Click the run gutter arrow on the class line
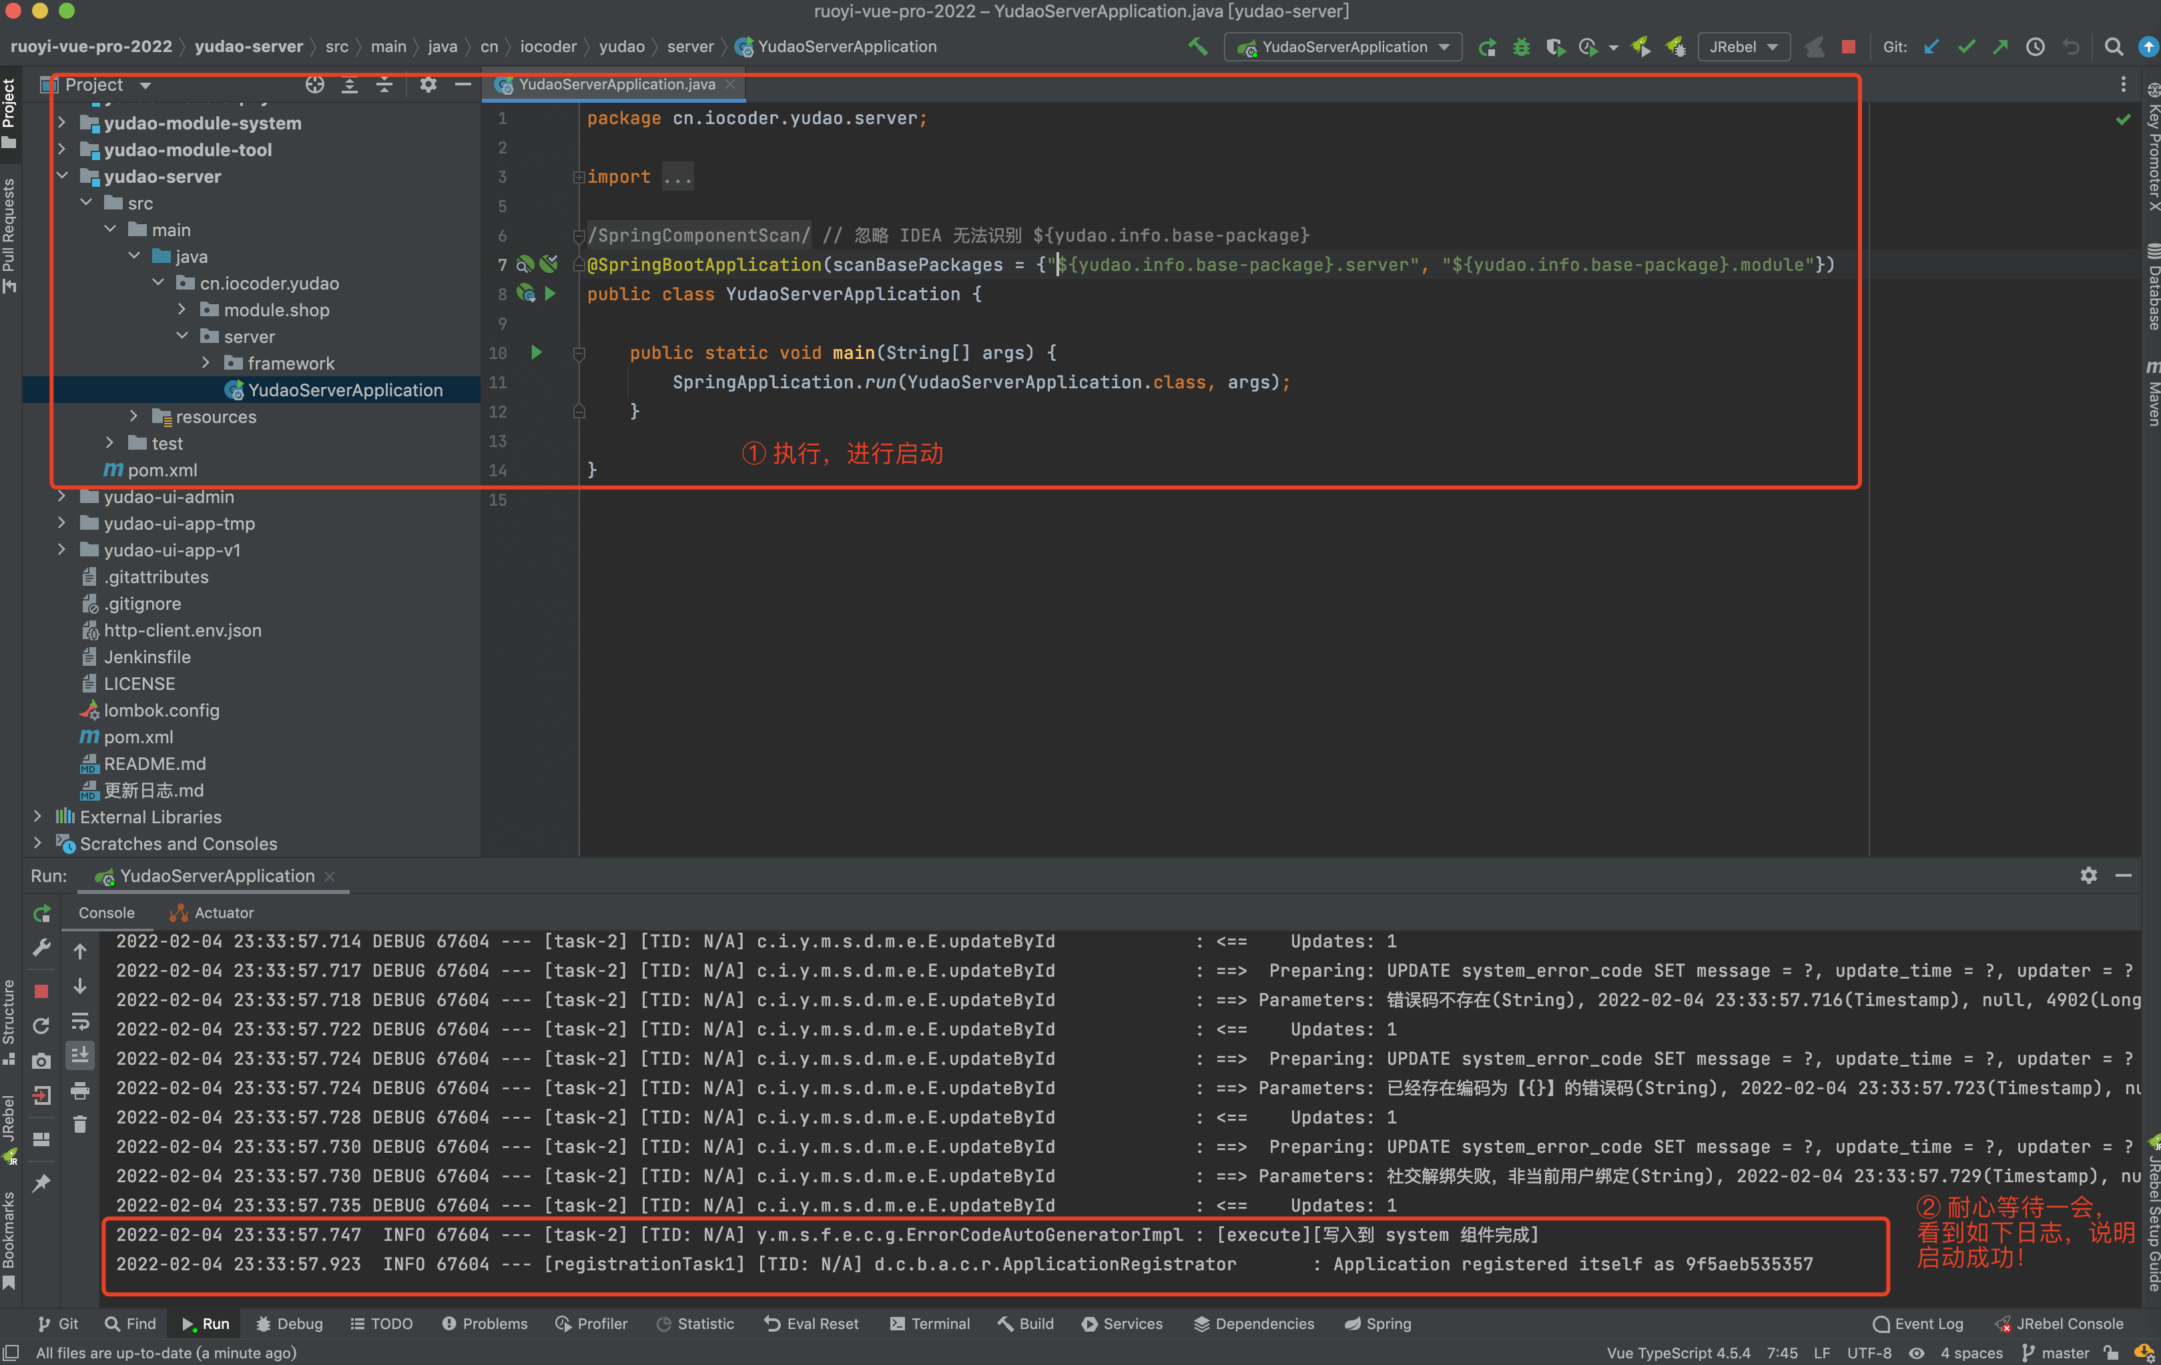Image resolution: width=2161 pixels, height=1365 pixels. click(x=550, y=294)
